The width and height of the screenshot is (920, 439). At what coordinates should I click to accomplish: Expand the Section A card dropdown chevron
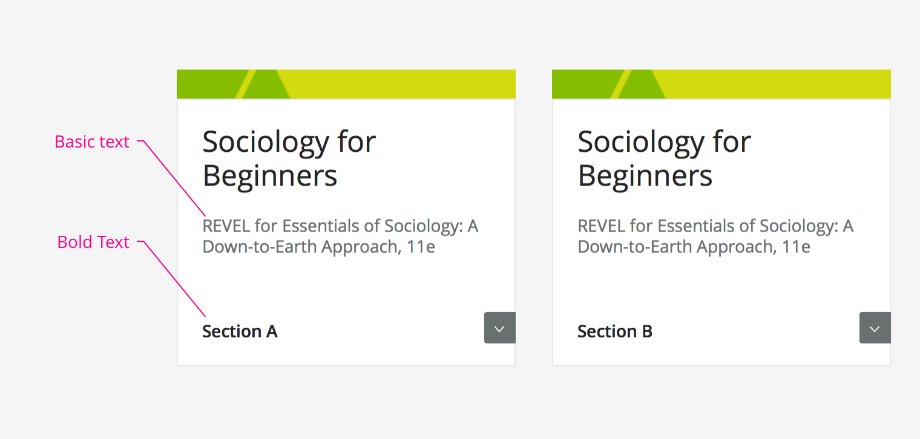pos(500,328)
